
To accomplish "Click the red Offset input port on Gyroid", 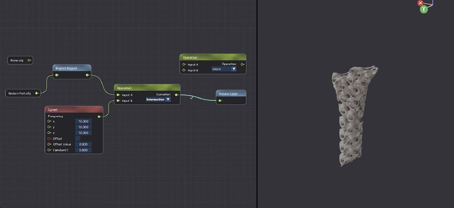I will pyautogui.click(x=49, y=139).
